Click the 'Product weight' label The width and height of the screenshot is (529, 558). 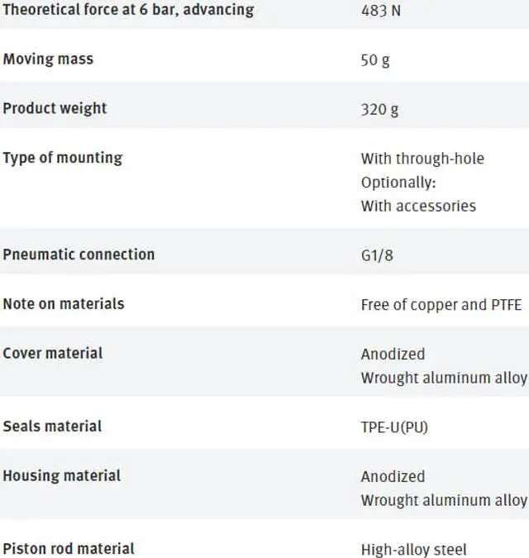coord(55,108)
